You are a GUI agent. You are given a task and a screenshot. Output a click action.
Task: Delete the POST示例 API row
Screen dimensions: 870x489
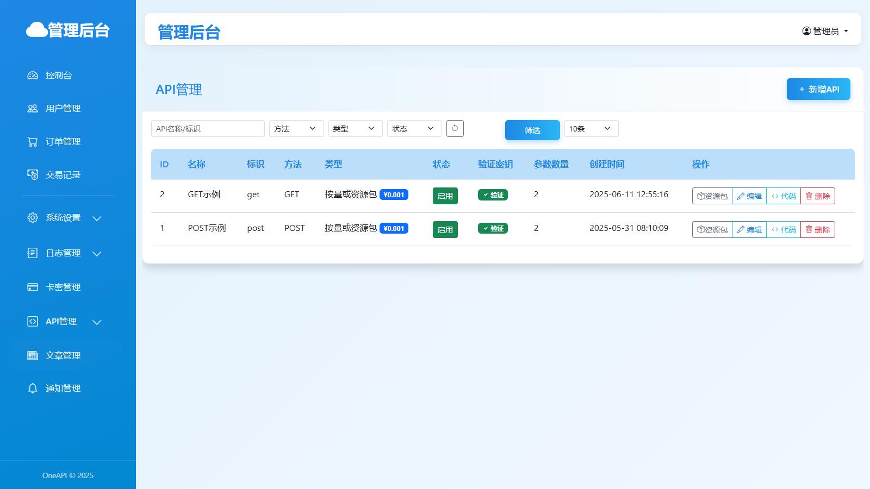pos(817,230)
